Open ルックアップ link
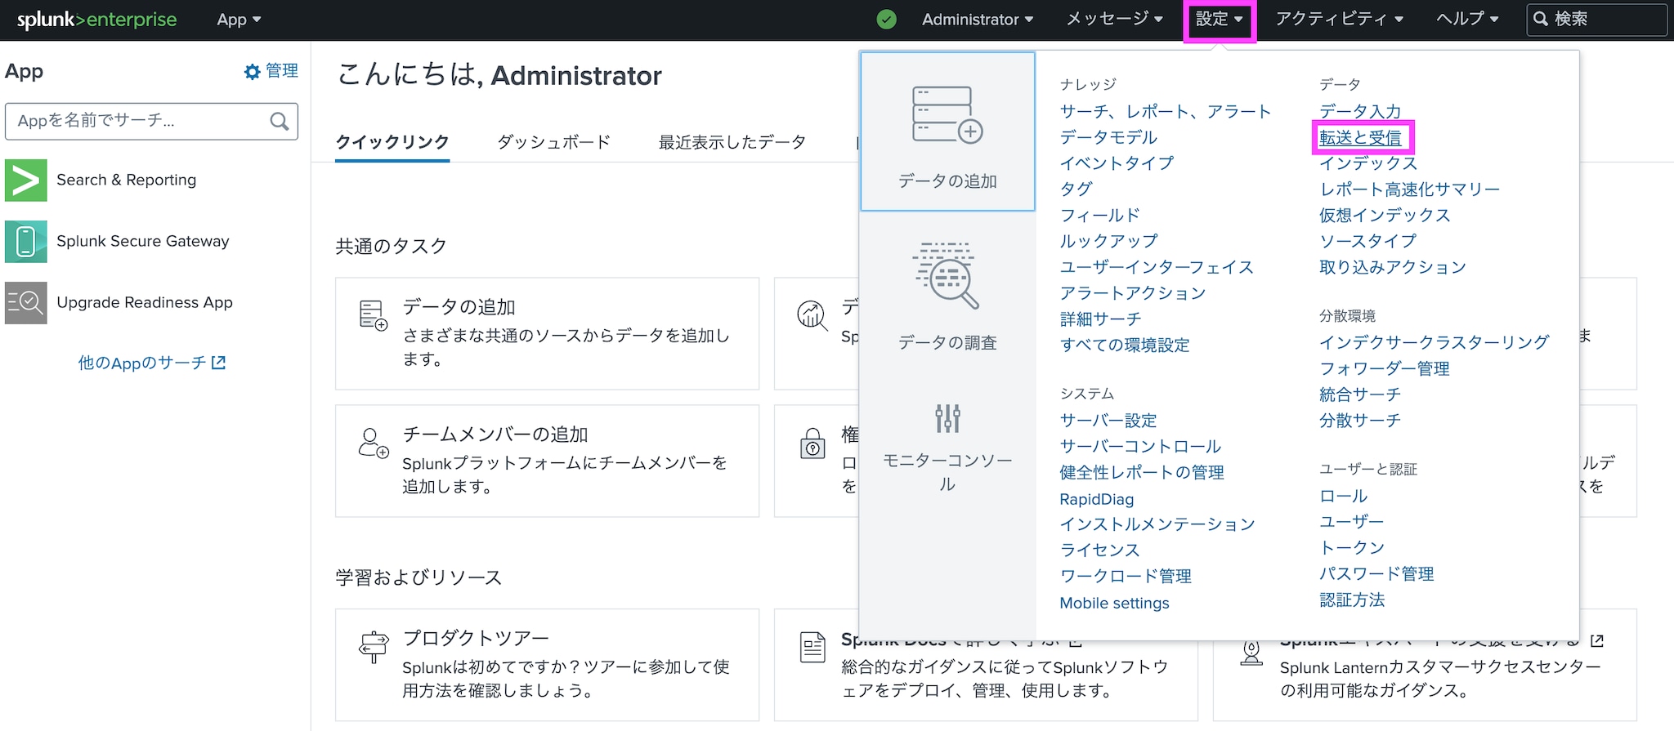 1108,242
